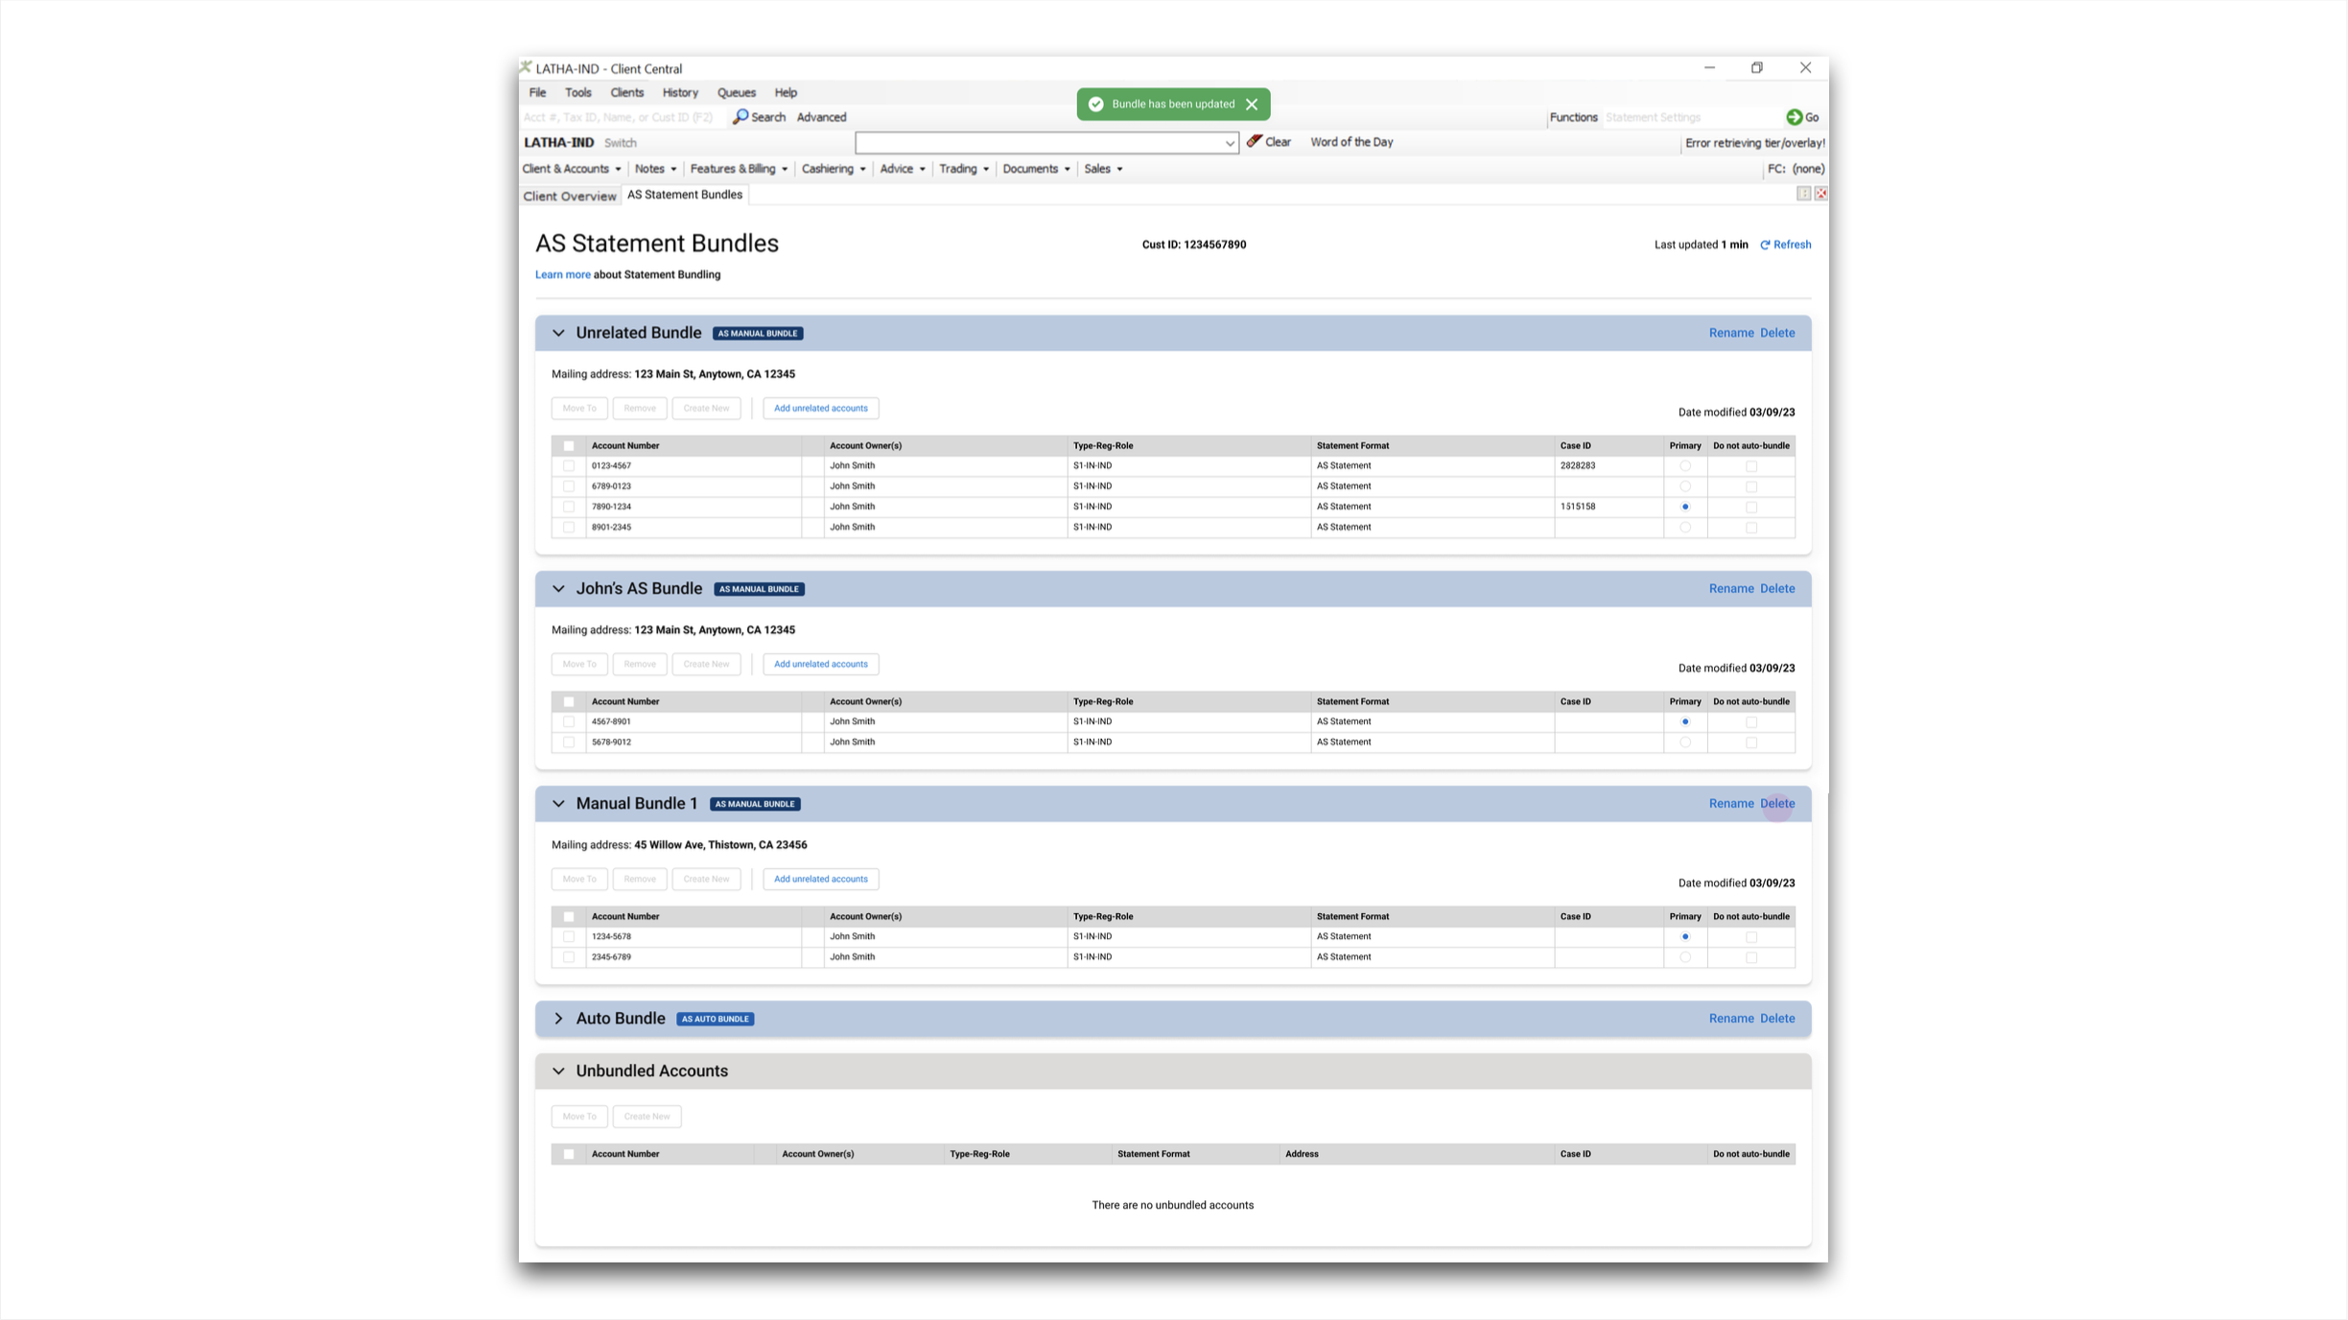Open the Queues menu

pyautogui.click(x=736, y=92)
